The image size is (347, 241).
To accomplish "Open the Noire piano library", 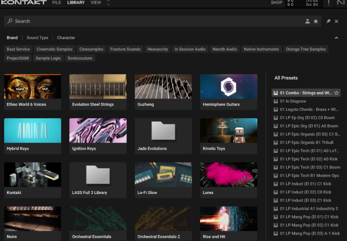I will tap(33, 224).
